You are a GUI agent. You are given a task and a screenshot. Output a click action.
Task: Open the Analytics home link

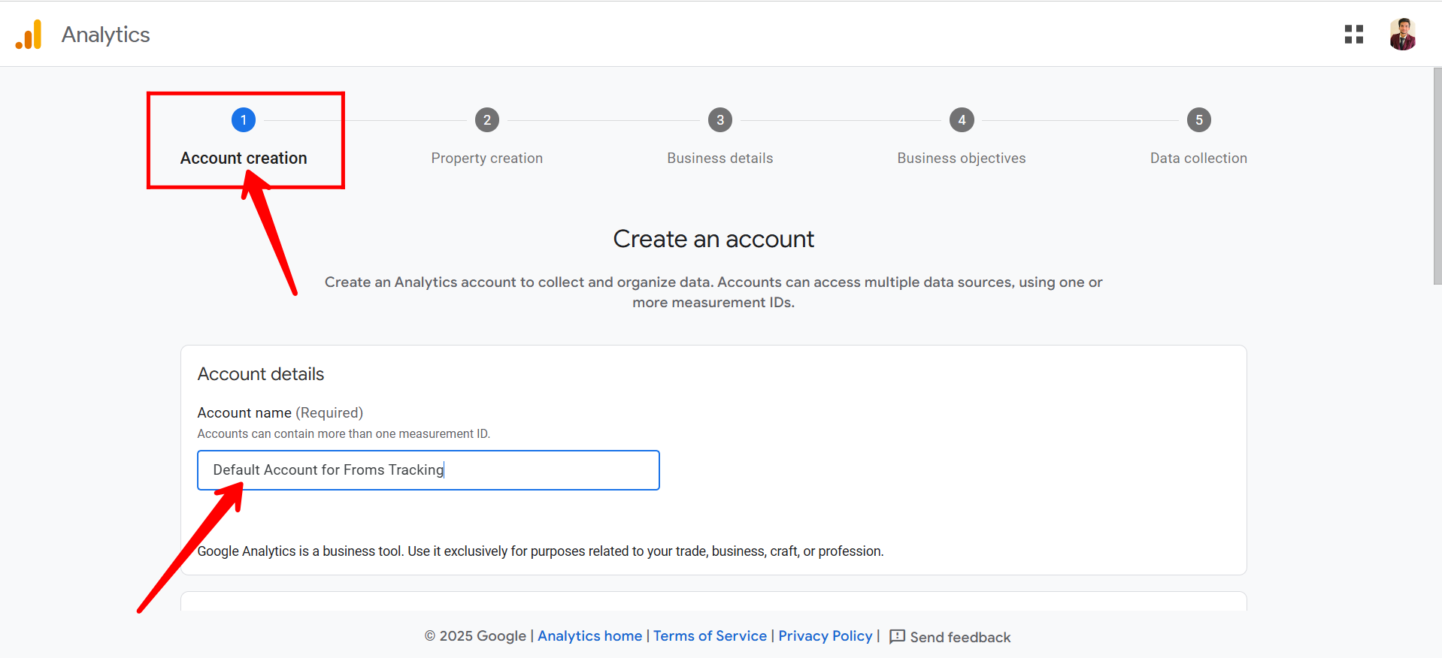coord(590,636)
